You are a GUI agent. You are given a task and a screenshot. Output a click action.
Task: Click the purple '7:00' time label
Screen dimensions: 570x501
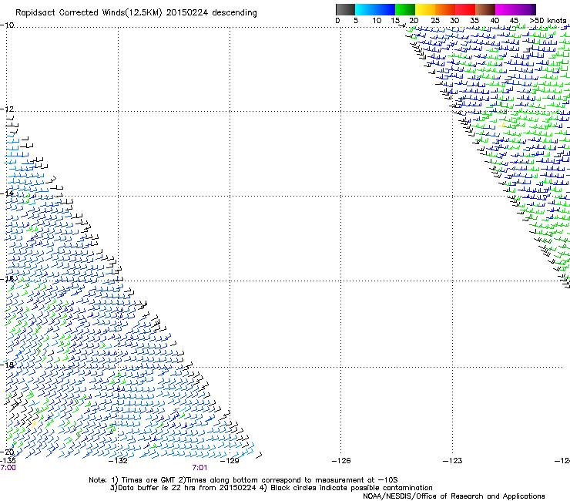(8, 468)
